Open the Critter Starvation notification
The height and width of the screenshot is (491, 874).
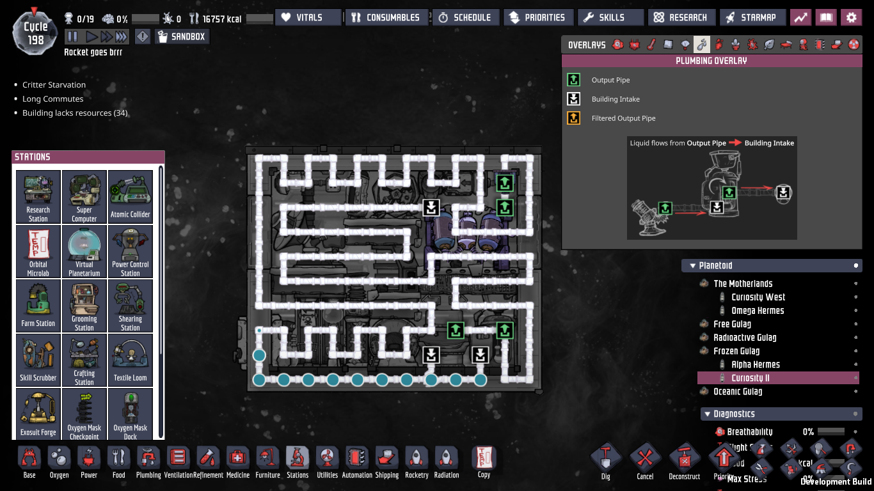click(x=54, y=85)
